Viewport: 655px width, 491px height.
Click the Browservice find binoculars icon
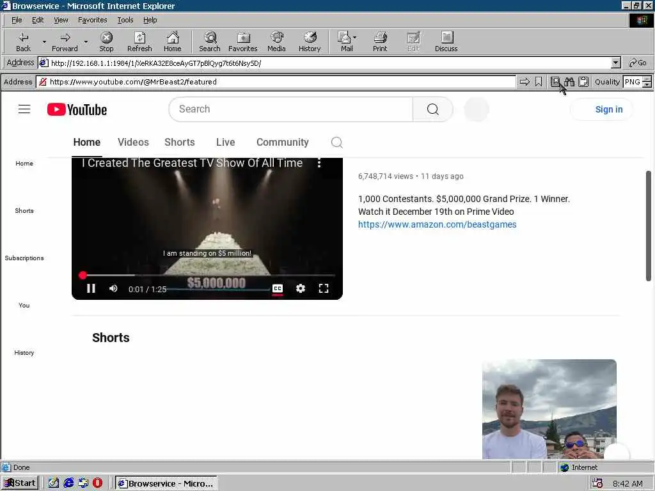(x=569, y=82)
